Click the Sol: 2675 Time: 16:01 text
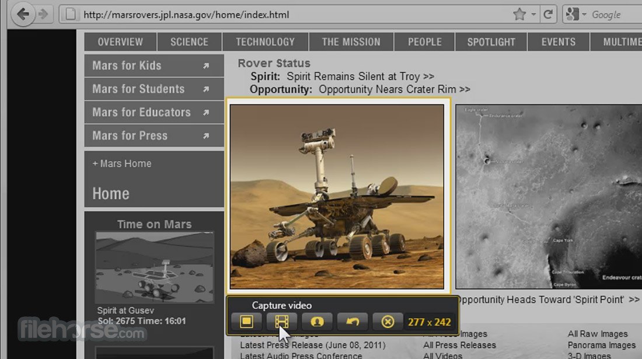Image resolution: width=642 pixels, height=359 pixels. (x=141, y=321)
